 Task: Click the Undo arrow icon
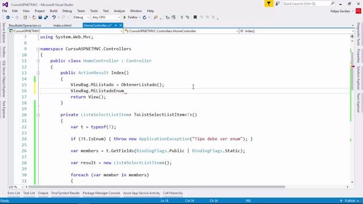[54, 18]
